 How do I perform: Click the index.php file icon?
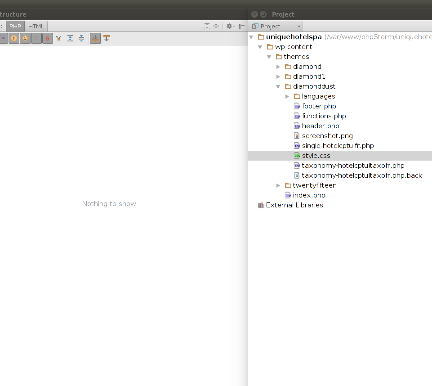click(x=288, y=196)
